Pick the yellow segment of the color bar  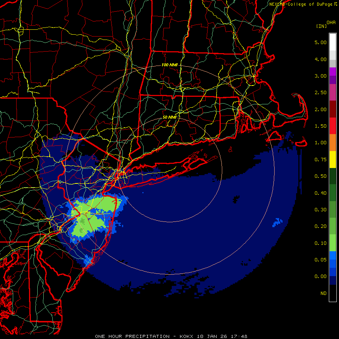pyautogui.click(x=333, y=160)
